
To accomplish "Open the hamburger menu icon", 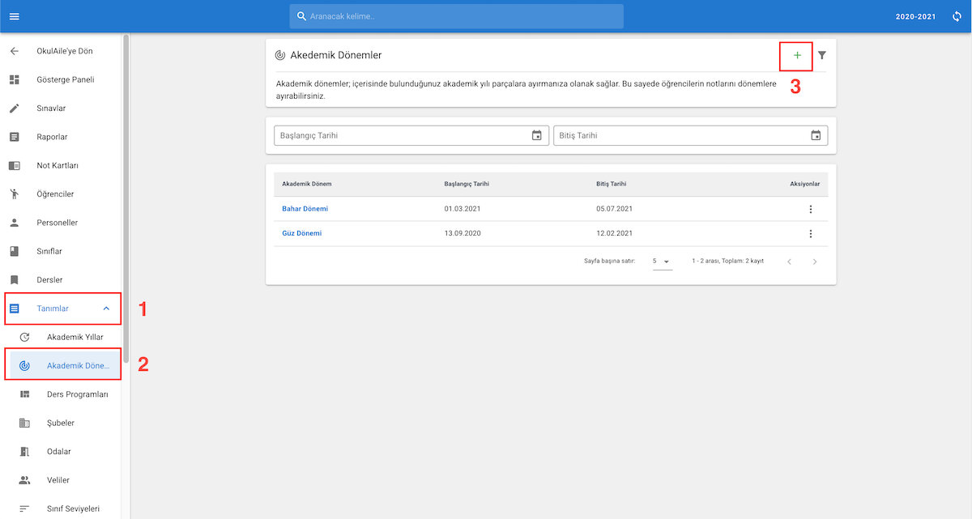I will pyautogui.click(x=14, y=16).
